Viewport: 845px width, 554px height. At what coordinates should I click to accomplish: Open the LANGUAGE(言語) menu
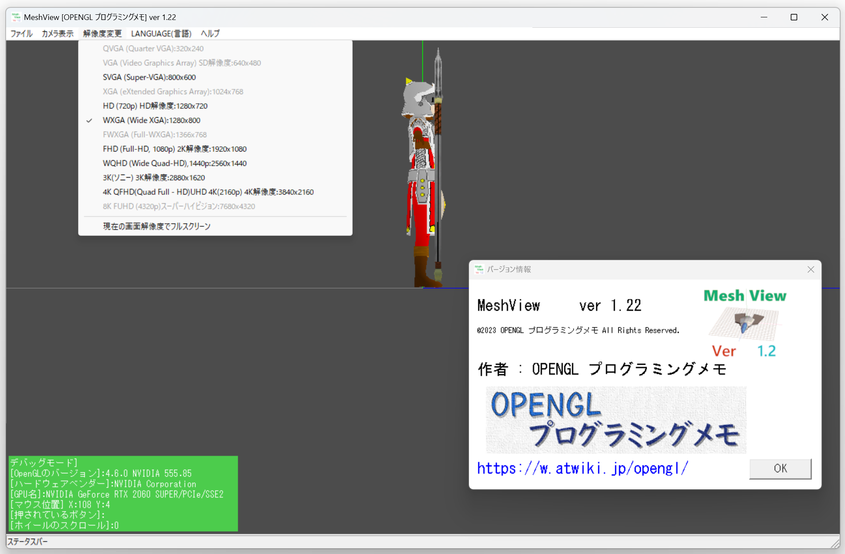pyautogui.click(x=161, y=33)
